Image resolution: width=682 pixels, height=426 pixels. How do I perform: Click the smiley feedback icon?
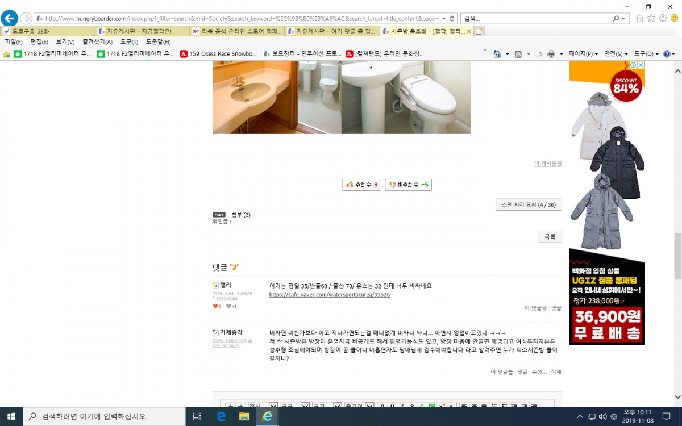(x=674, y=18)
